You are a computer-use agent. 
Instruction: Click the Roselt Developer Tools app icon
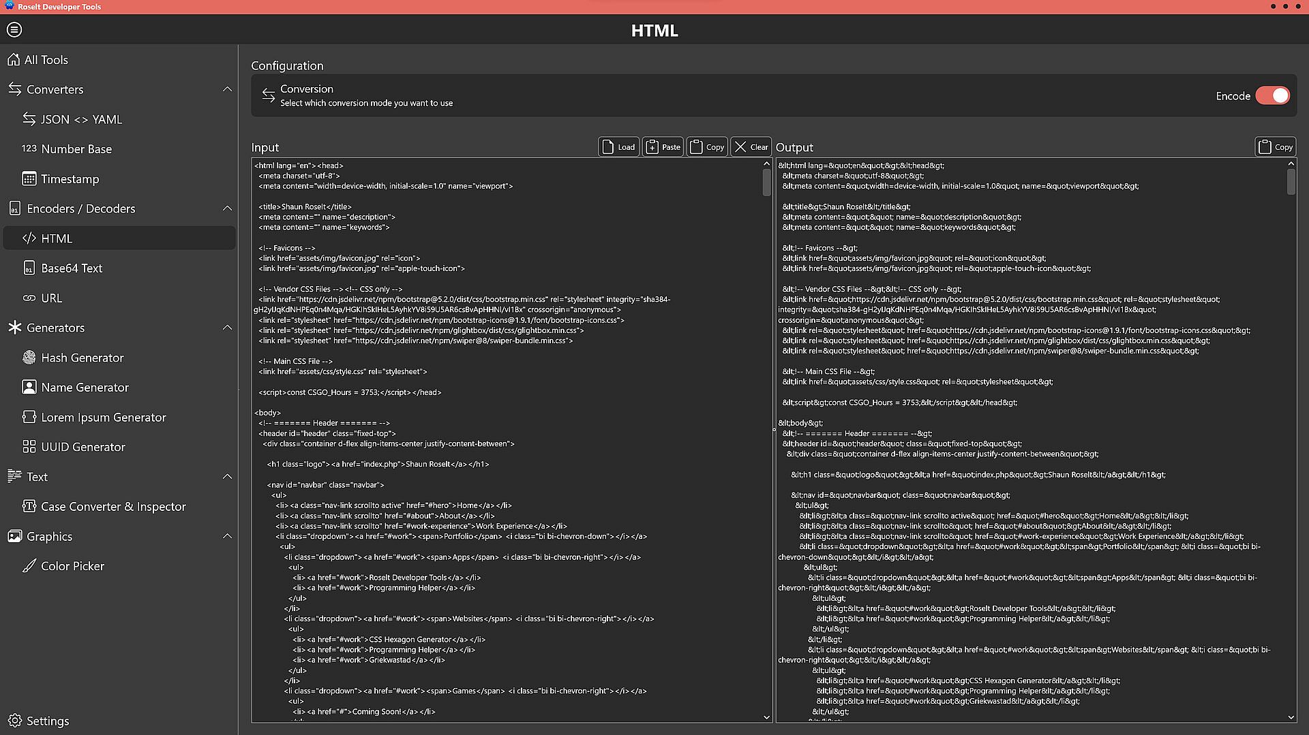(x=9, y=6)
